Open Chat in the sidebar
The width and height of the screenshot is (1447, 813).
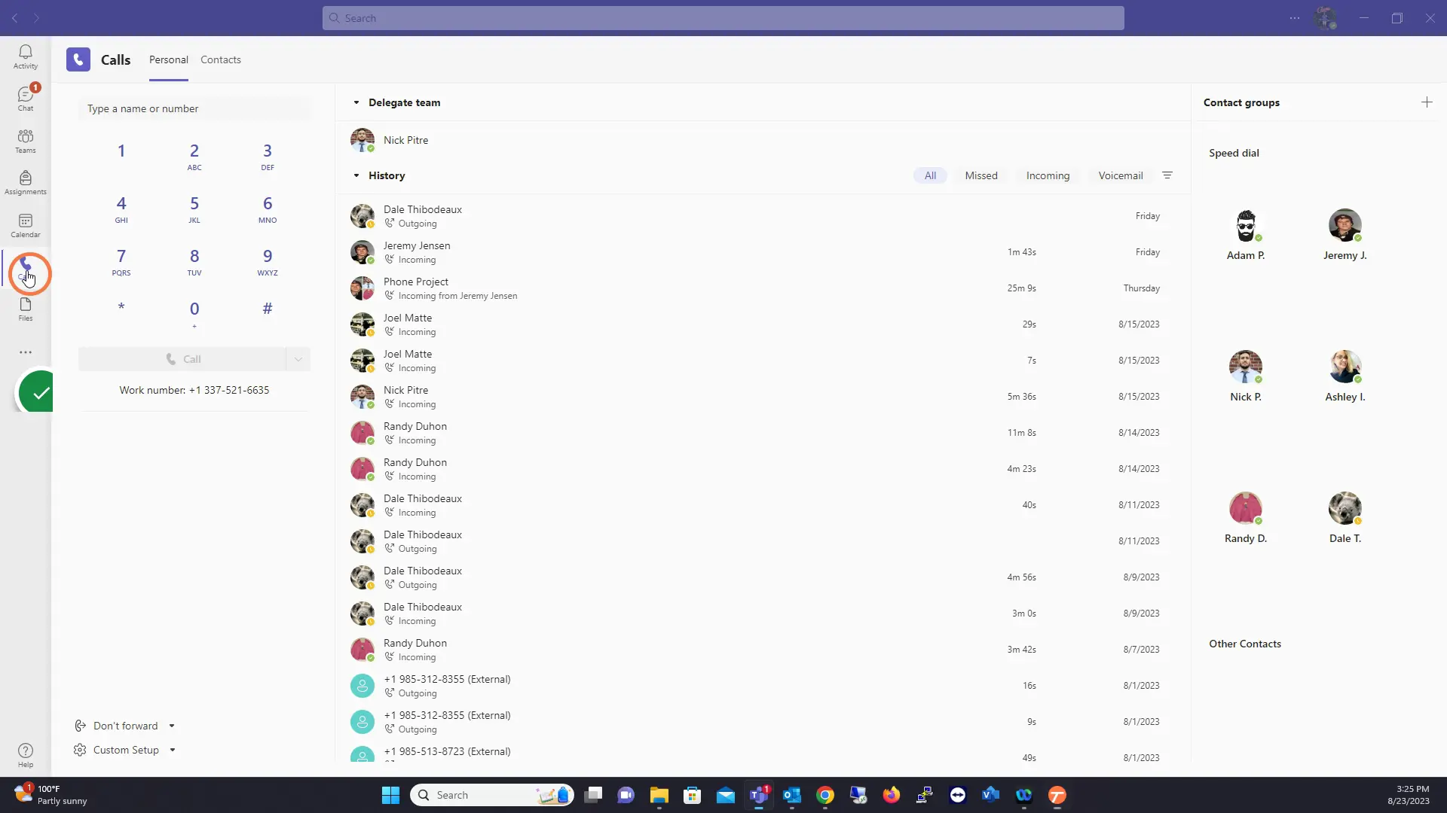26,99
